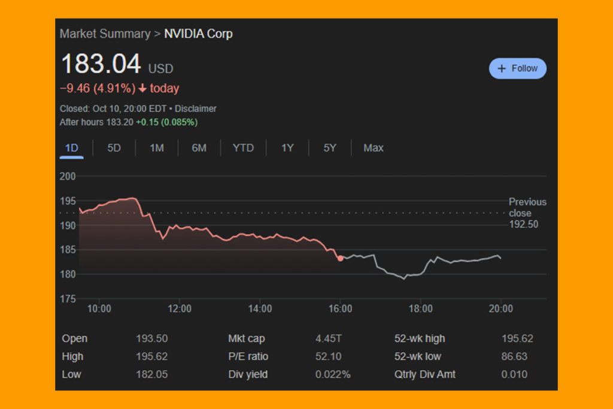Keep the 1D tab selected
This screenshot has height=409, width=613.
click(71, 147)
